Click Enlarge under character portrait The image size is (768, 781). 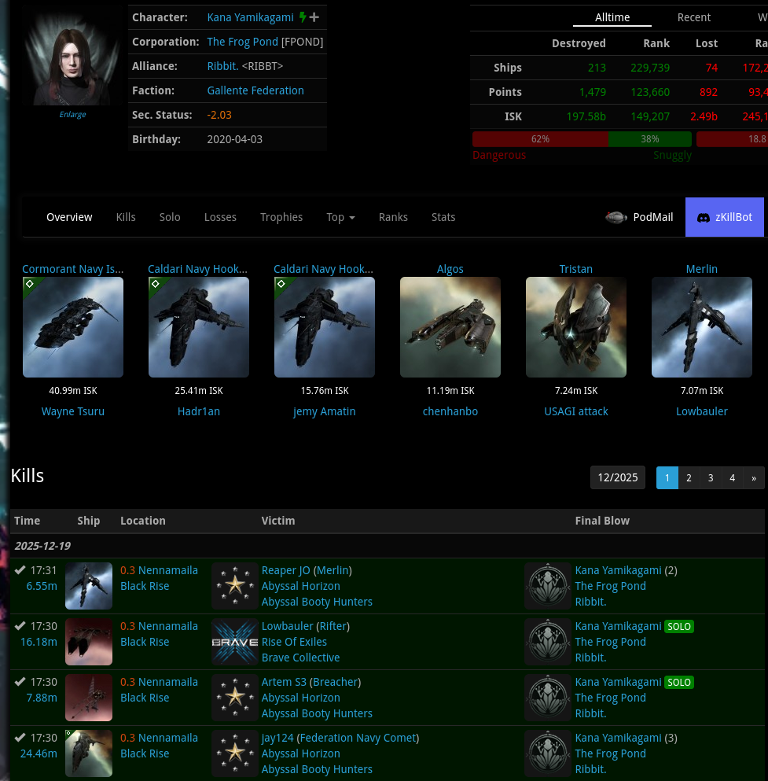point(72,115)
